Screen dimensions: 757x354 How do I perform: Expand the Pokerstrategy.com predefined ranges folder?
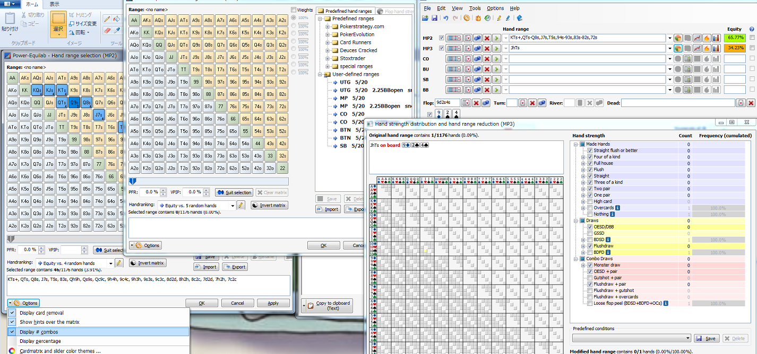coord(328,26)
